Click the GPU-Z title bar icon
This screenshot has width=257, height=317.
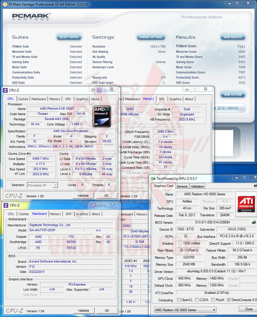click(x=153, y=178)
